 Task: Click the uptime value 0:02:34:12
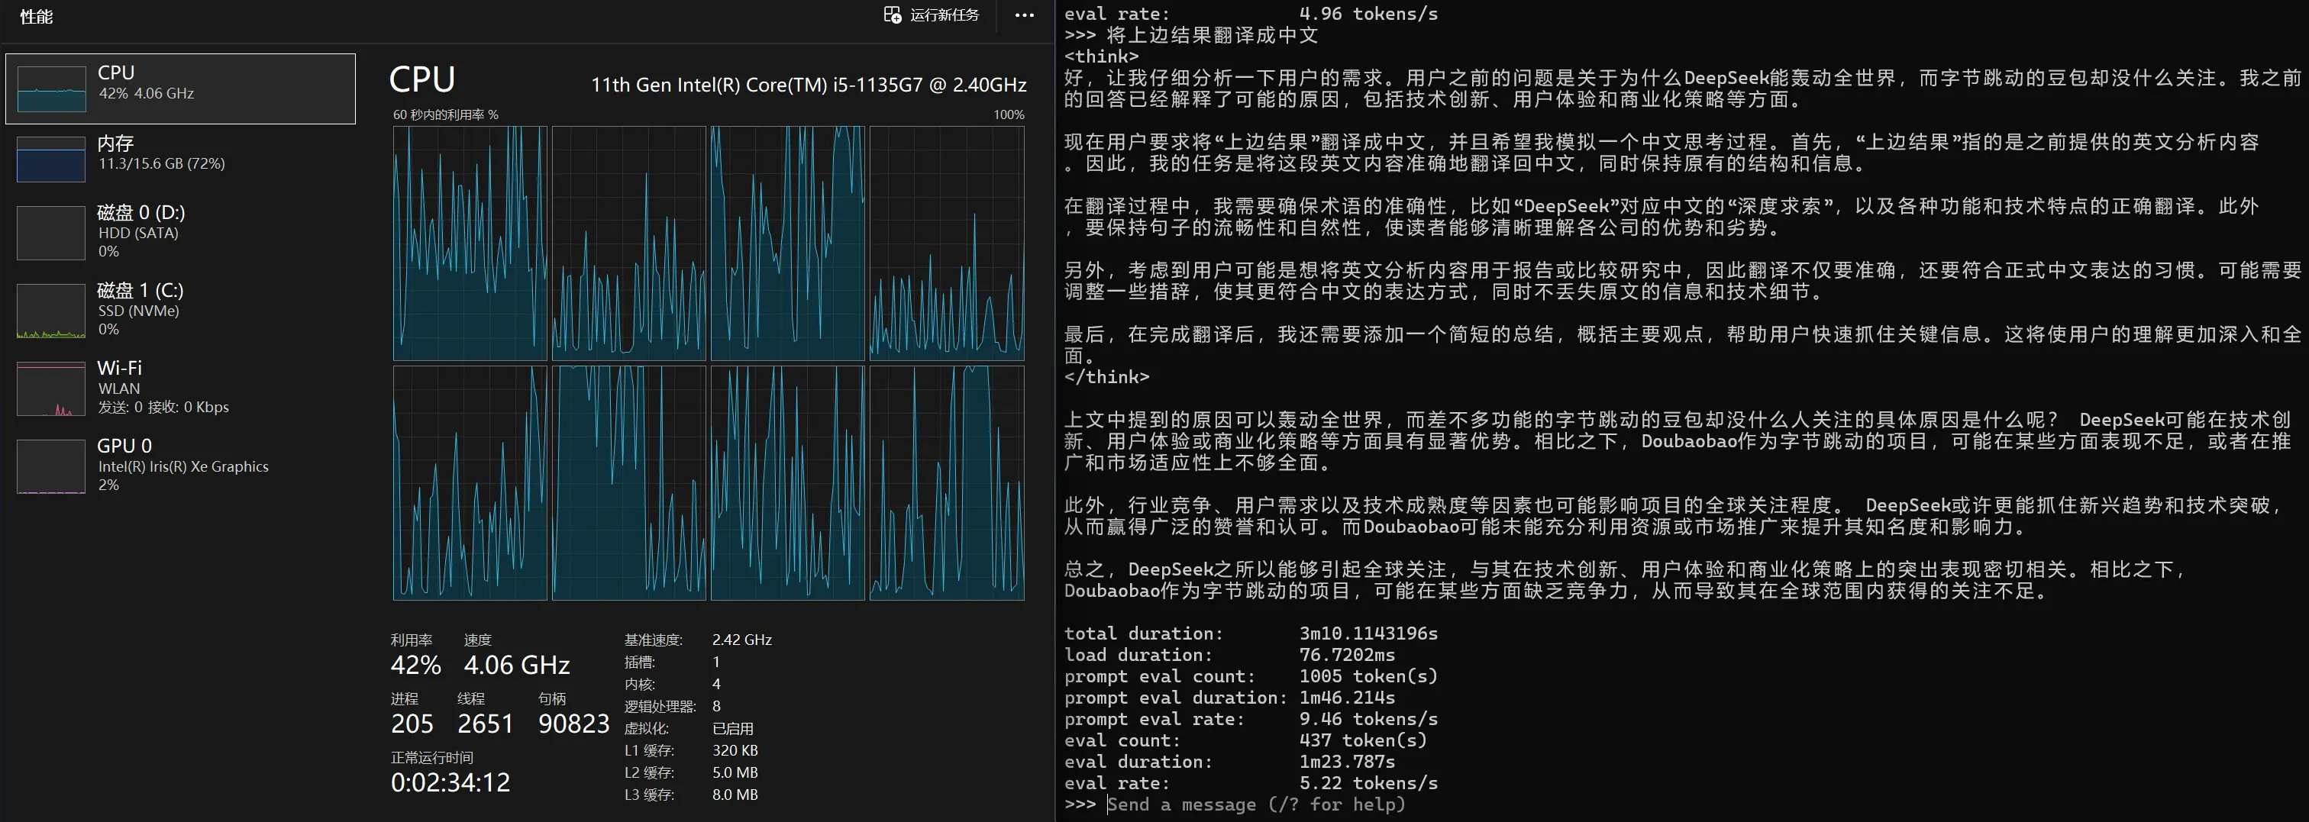tap(450, 782)
